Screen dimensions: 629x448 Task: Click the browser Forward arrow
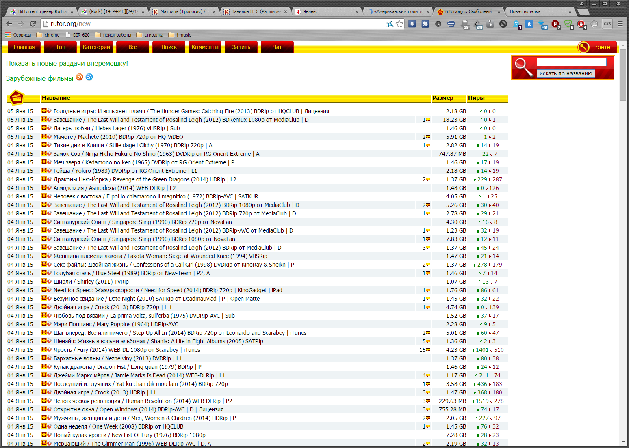pyautogui.click(x=21, y=24)
